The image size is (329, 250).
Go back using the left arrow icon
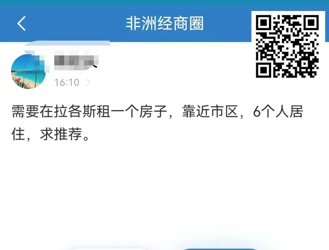pyautogui.click(x=21, y=23)
